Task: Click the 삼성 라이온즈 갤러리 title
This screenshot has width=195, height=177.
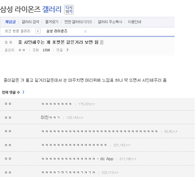Action: tap(31, 9)
